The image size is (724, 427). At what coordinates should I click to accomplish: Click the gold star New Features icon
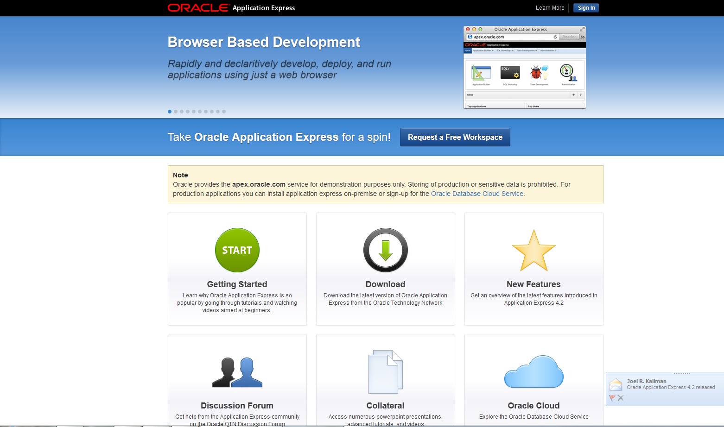coord(534,251)
